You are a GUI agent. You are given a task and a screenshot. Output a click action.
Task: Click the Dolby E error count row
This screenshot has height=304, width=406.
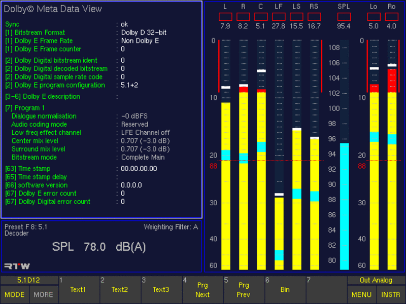point(65,194)
